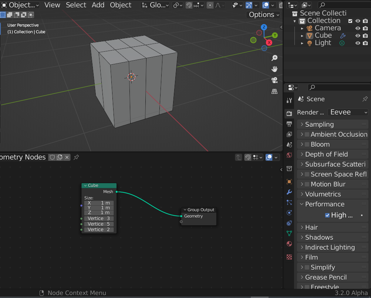Viewport: 371px width, 298px height.
Task: Toggle node editor snapping magnet
Action: coord(248,157)
